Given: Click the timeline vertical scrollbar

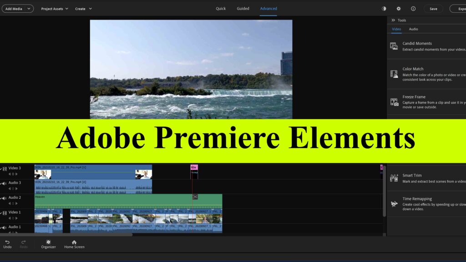Looking at the screenshot, I should pos(384,191).
